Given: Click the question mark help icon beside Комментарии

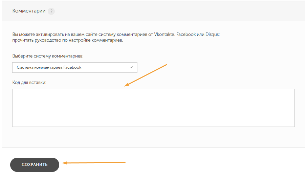Looking at the screenshot, I should [x=51, y=11].
